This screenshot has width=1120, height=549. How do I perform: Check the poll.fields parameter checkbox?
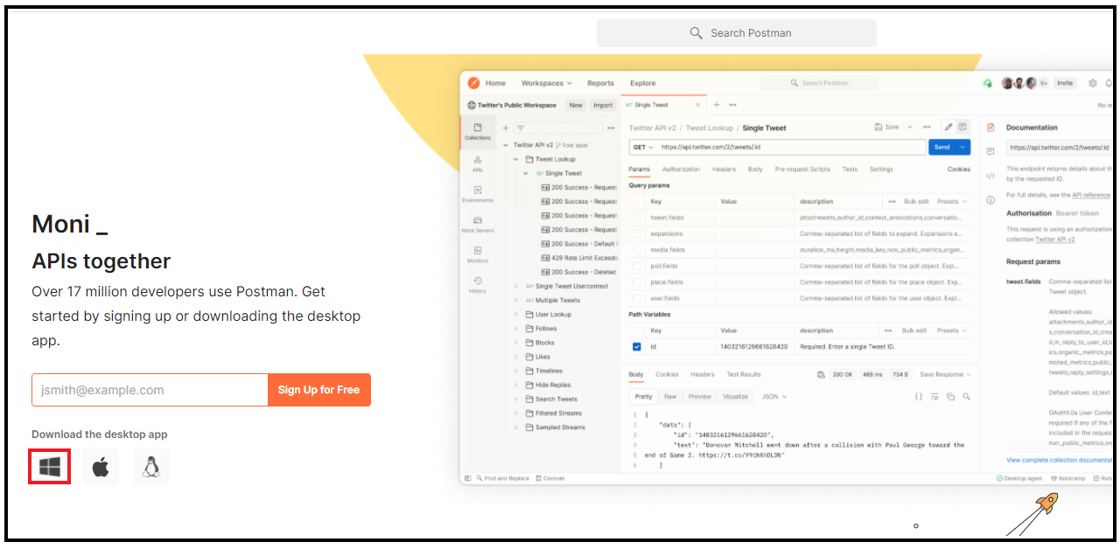coord(637,266)
